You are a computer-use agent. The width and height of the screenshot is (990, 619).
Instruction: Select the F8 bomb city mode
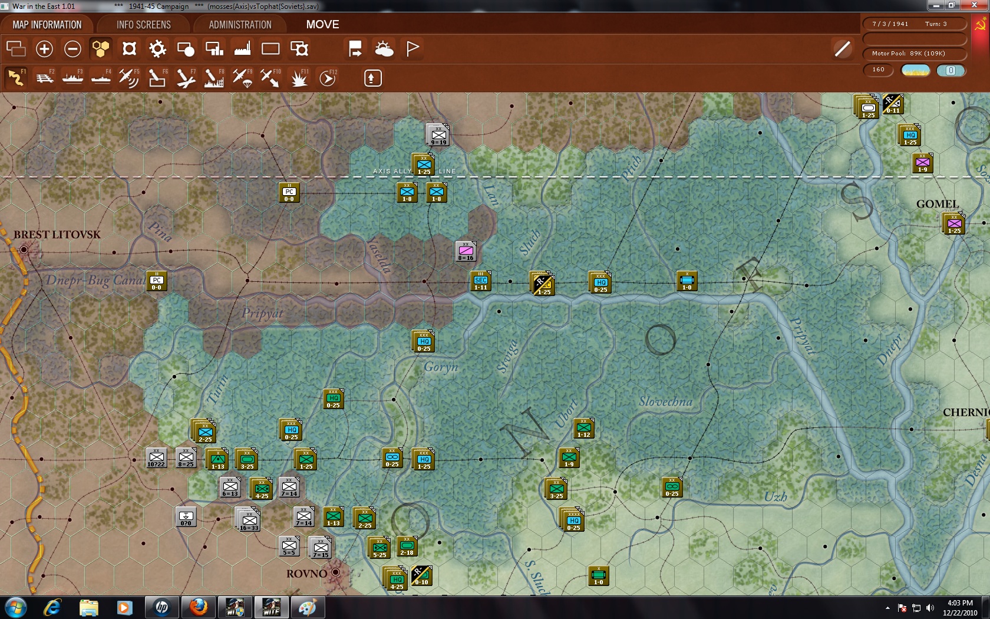point(214,78)
